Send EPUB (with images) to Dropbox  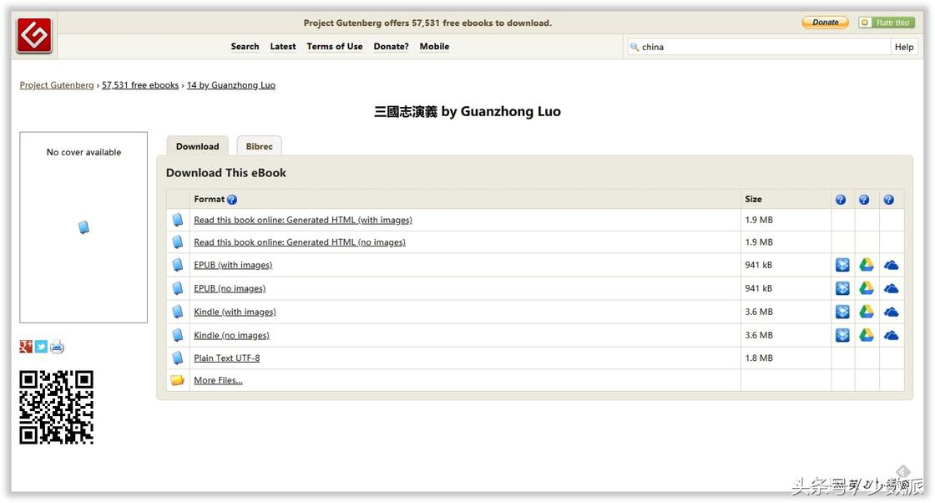(842, 265)
